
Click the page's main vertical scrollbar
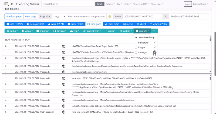215,54
